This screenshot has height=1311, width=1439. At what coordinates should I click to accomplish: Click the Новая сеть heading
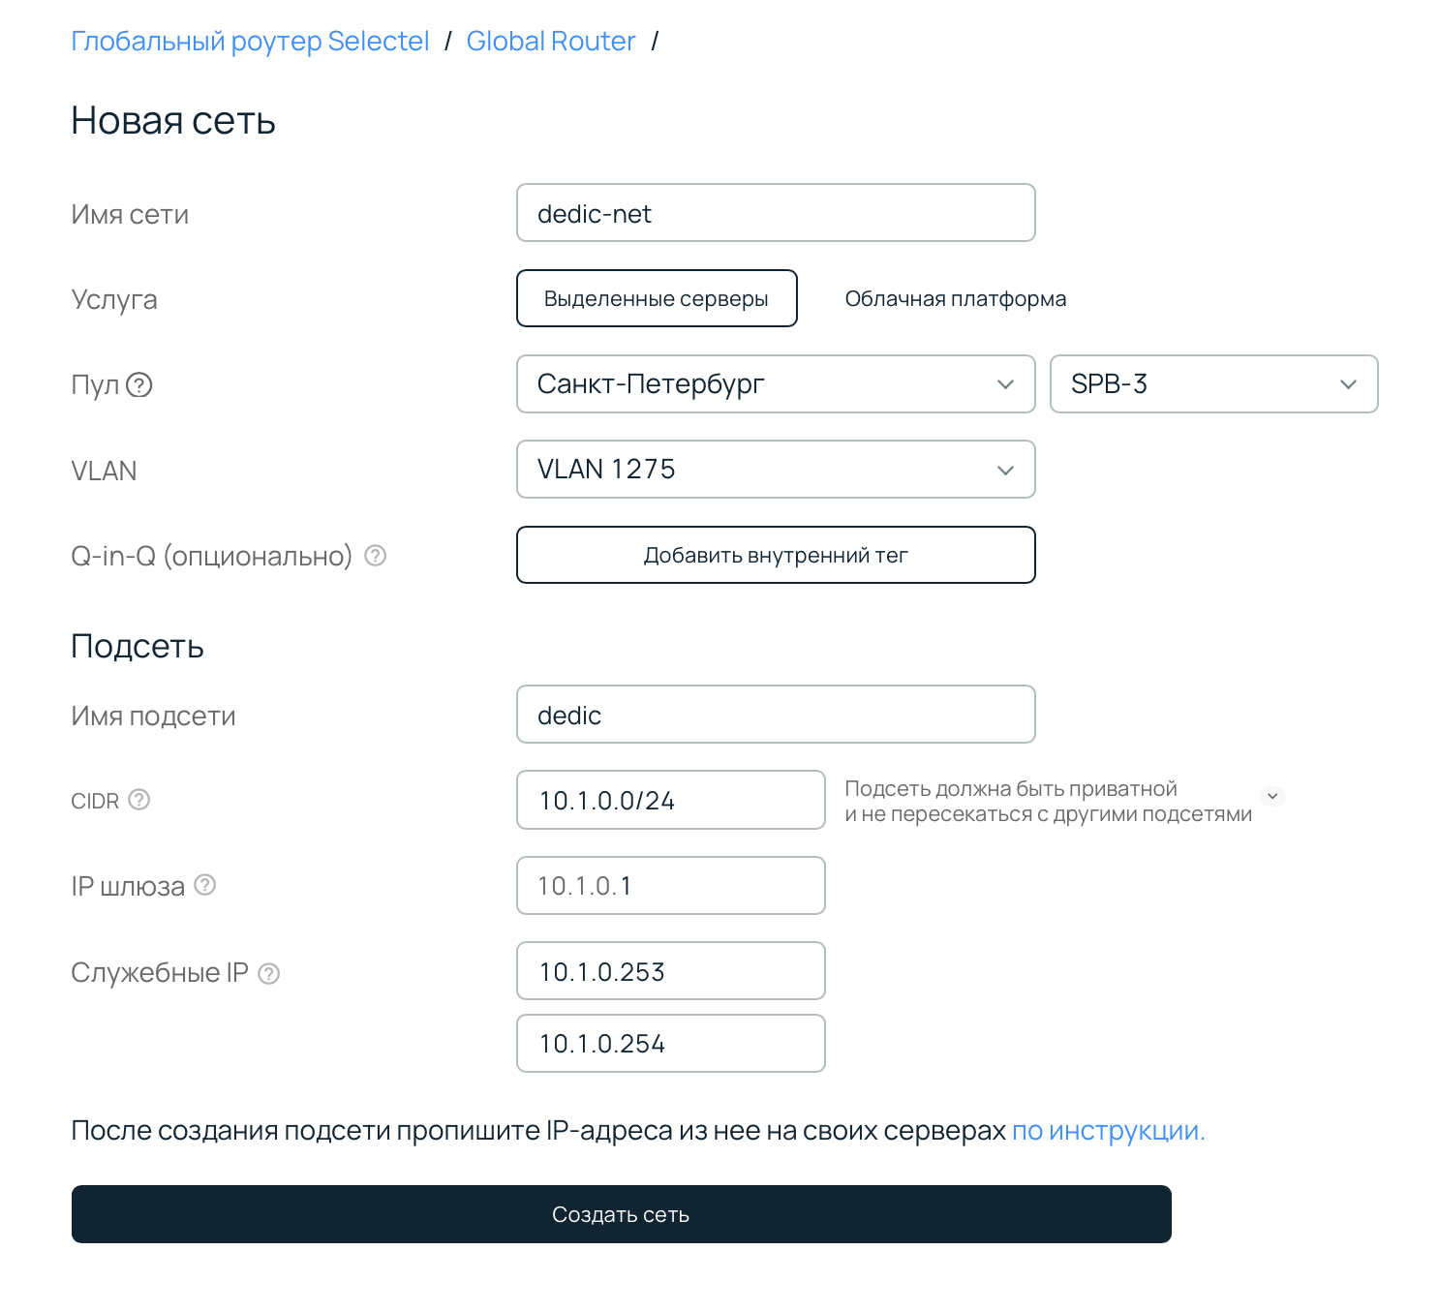(173, 121)
